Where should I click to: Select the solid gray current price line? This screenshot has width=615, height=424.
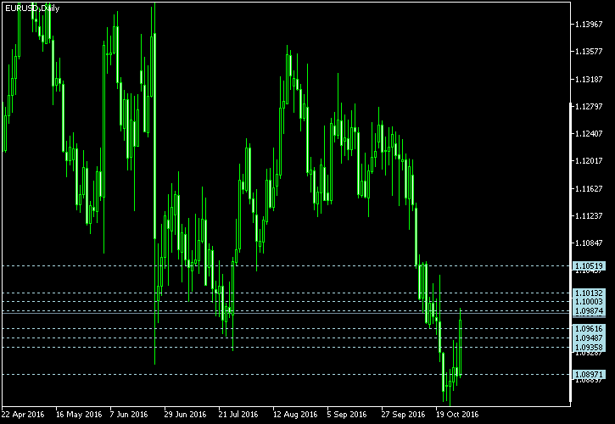click(286, 313)
